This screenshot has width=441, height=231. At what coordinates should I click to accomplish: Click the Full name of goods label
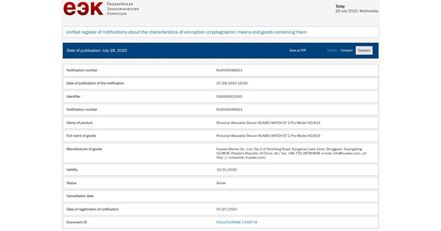[81, 136]
